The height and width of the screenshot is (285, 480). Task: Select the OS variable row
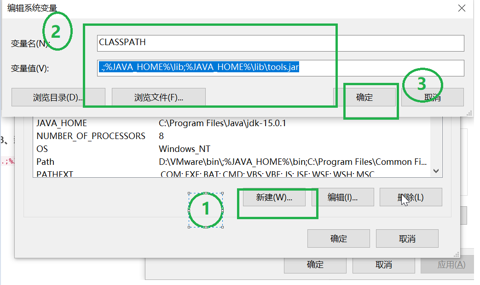click(138, 149)
